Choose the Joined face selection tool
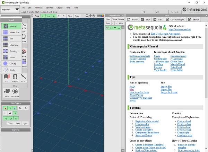This screenshot has width=208, height=152. click(x=11, y=33)
